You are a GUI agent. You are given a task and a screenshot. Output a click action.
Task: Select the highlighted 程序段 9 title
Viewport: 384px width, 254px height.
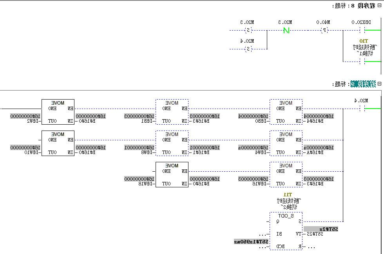click(x=363, y=84)
